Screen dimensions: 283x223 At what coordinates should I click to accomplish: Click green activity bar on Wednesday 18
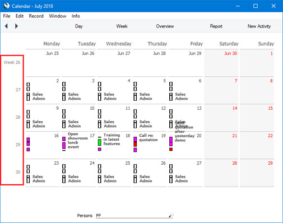coord(100,142)
